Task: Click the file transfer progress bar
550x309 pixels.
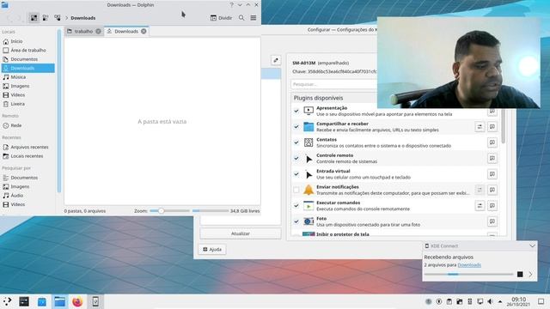Action: coord(468,275)
